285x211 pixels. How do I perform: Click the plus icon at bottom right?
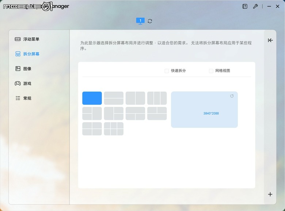coord(270,194)
